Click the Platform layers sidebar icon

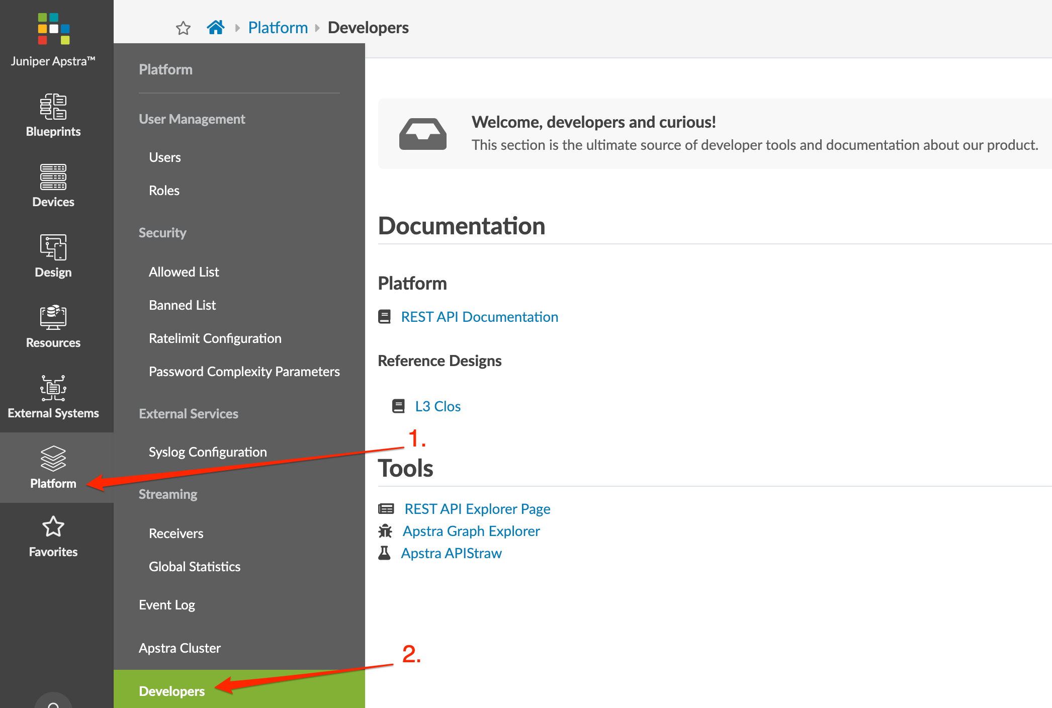coord(53,459)
